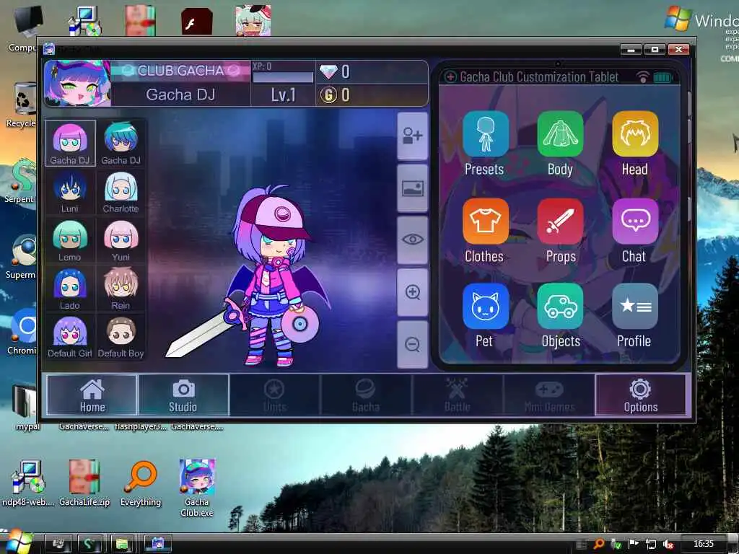Open the Pet cat icon

pyautogui.click(x=485, y=306)
